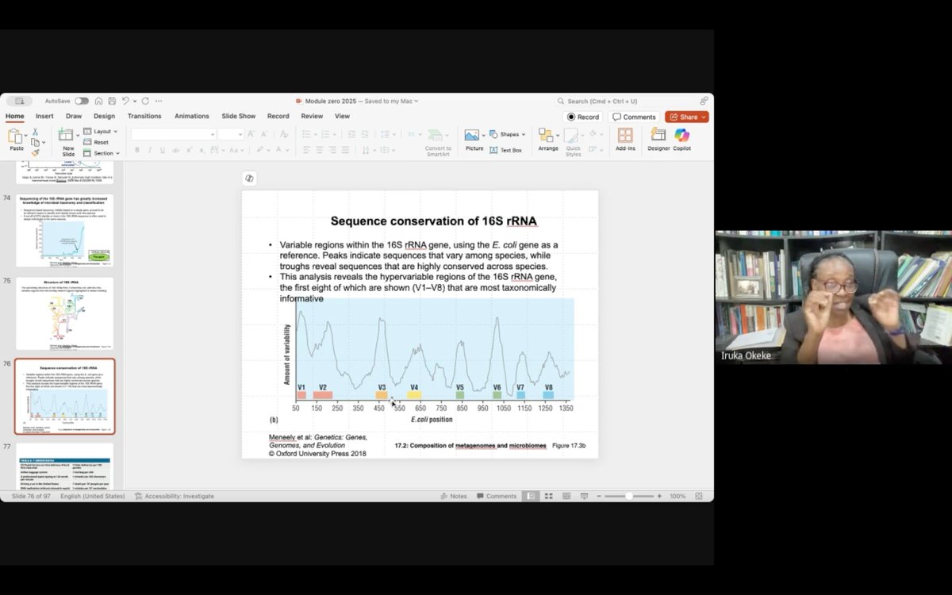Switch to Slide Sorter view
Viewport: 952px width, 595px height.
(x=547, y=495)
